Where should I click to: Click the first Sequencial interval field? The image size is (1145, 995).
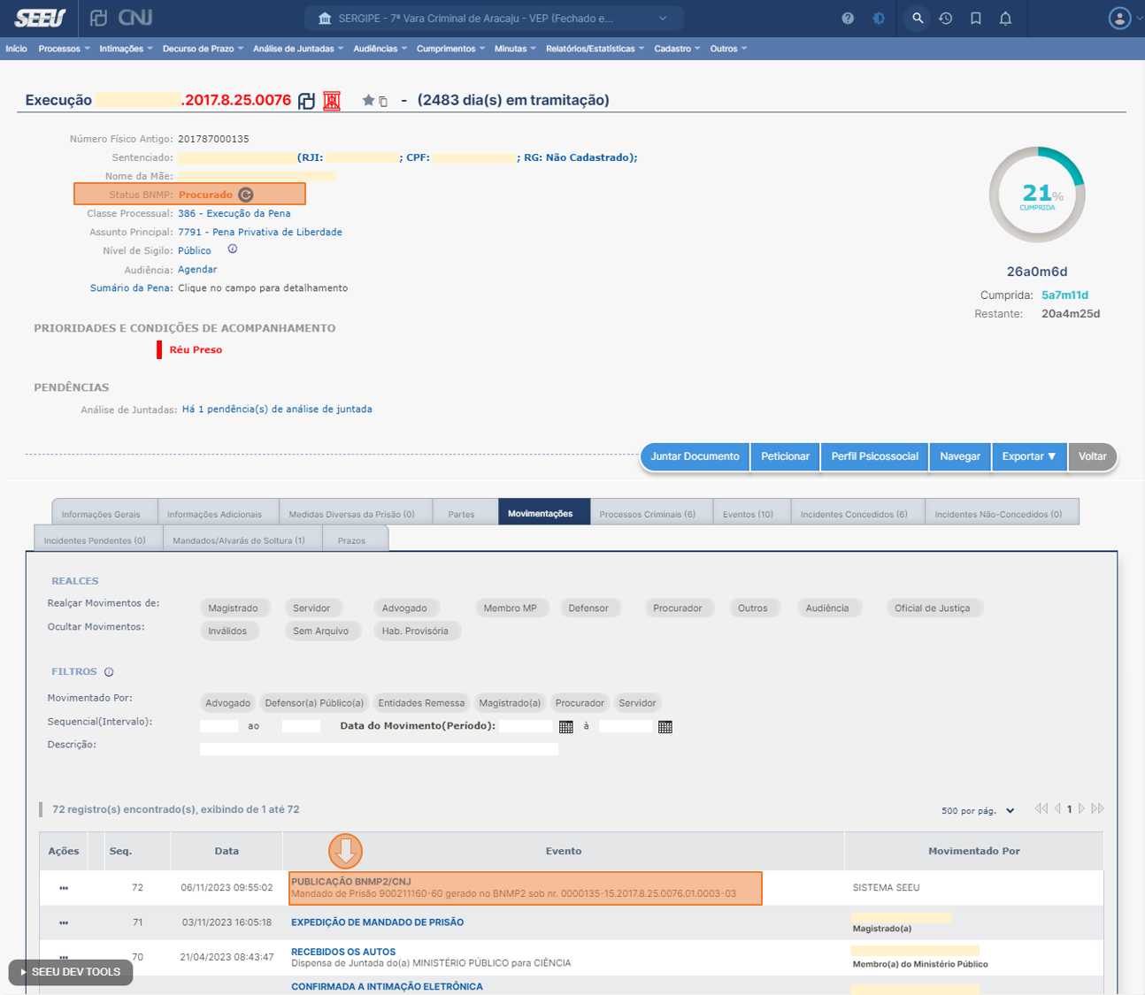coord(219,726)
